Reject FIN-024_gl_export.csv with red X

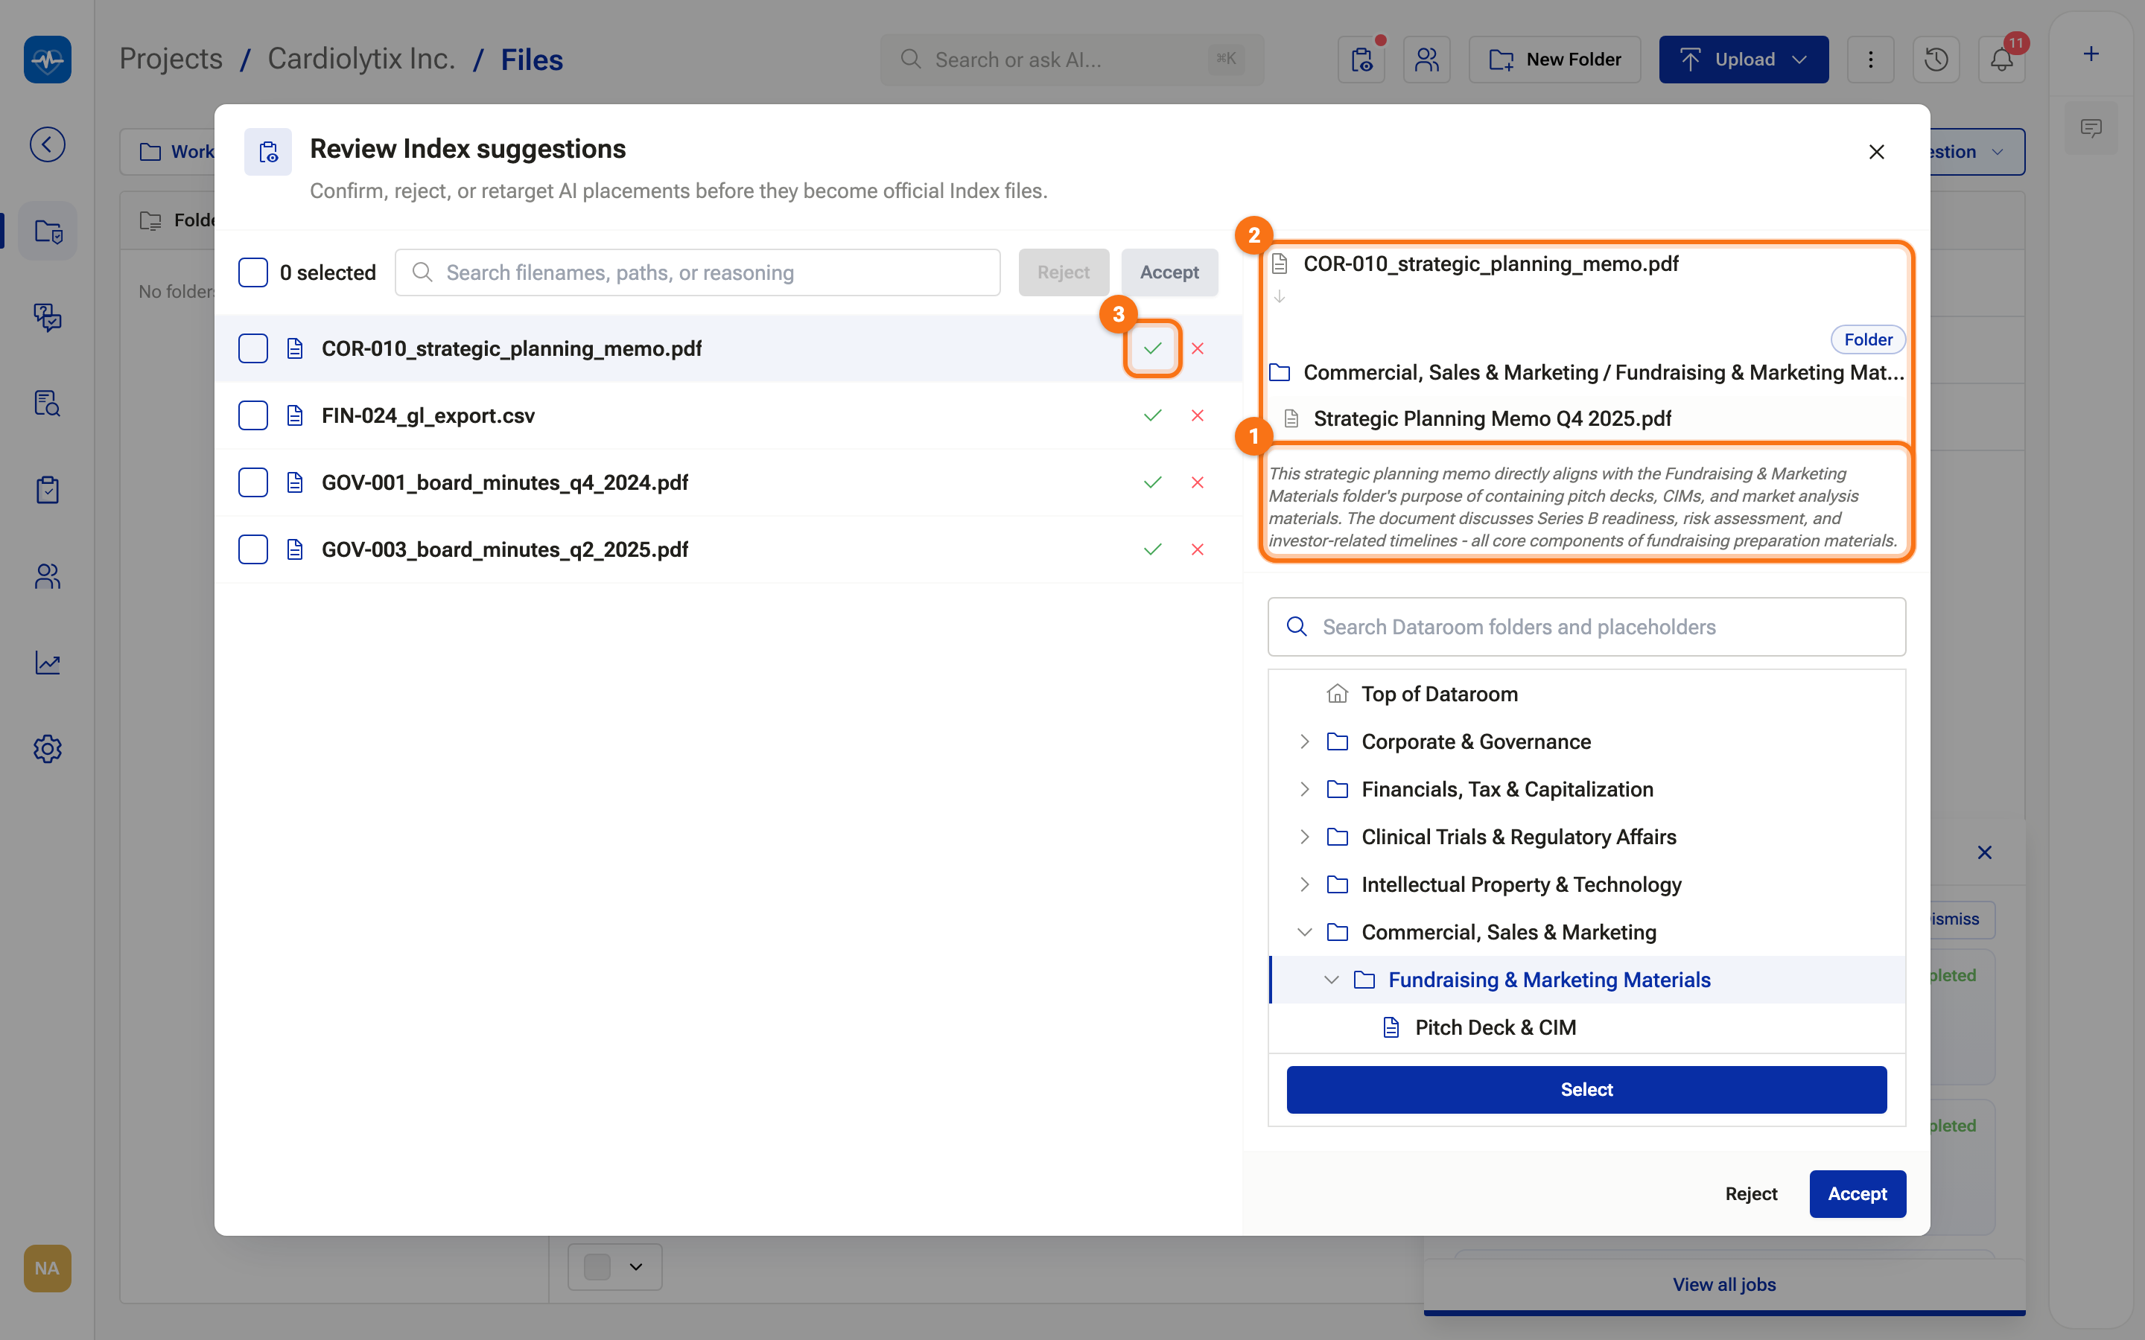[x=1198, y=415]
